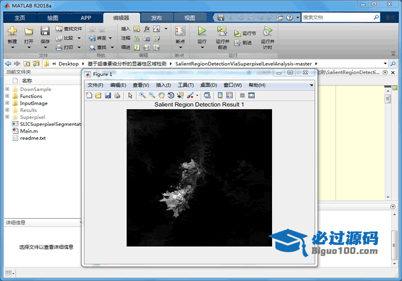Click the 运行节 button
Screen dimensions: 402x281
tap(245, 33)
